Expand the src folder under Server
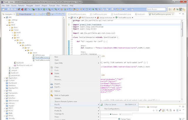The width and height of the screenshot is (188, 120). 12,35
